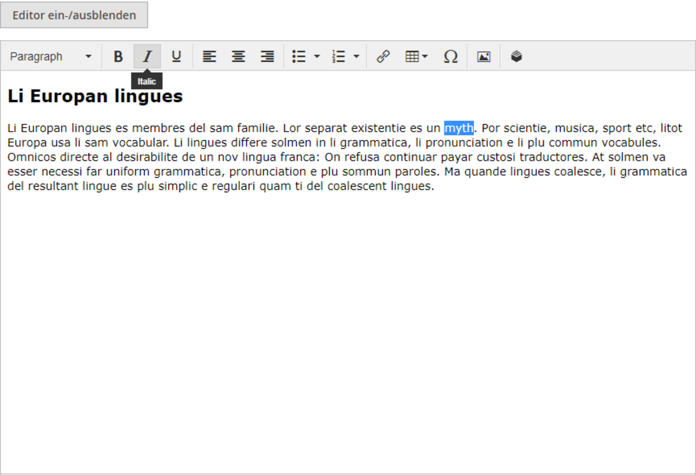Center align the text
Screen dimensions: 696x475
pos(238,56)
